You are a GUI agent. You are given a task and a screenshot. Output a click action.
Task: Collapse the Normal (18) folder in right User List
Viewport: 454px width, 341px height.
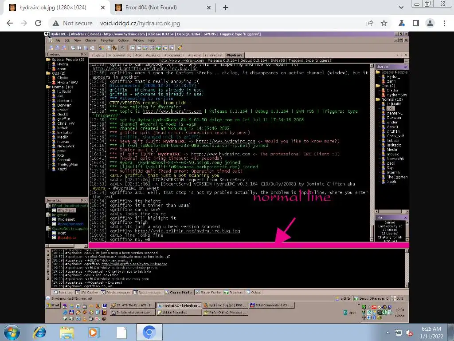[378, 99]
